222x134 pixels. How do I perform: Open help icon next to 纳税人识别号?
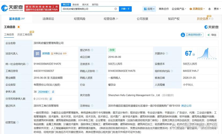tap(97, 71)
